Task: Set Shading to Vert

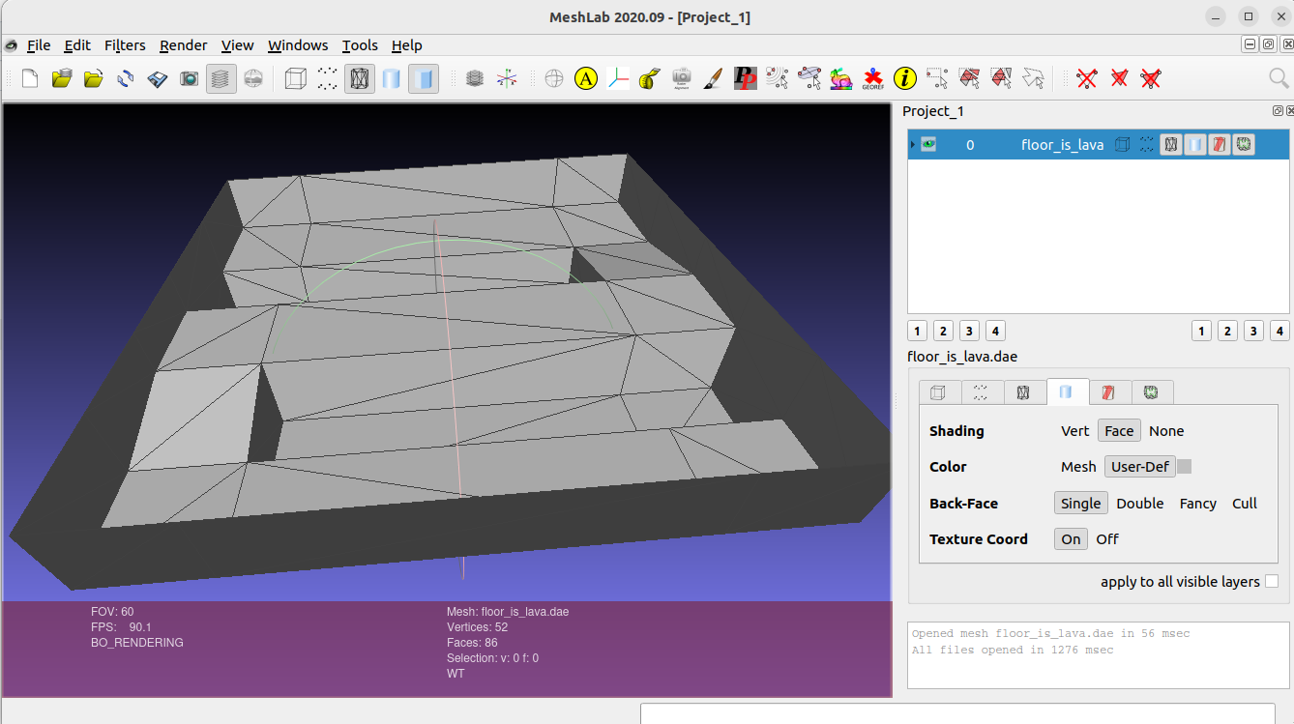Action: pyautogui.click(x=1074, y=431)
